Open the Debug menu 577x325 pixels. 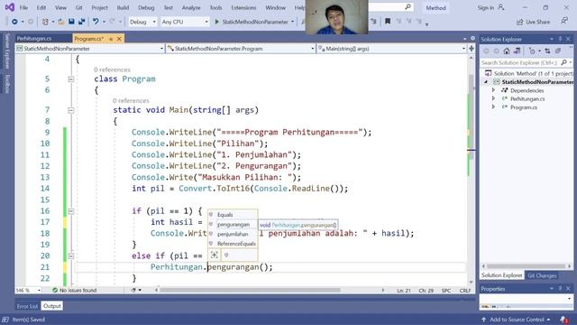[146, 7]
